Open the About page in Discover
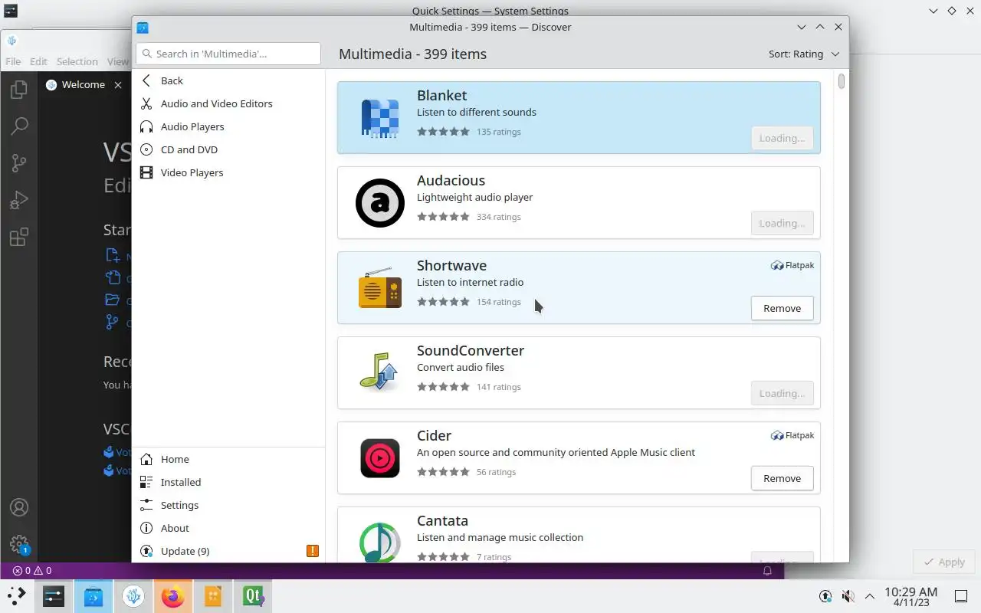981x613 pixels. tap(228, 528)
